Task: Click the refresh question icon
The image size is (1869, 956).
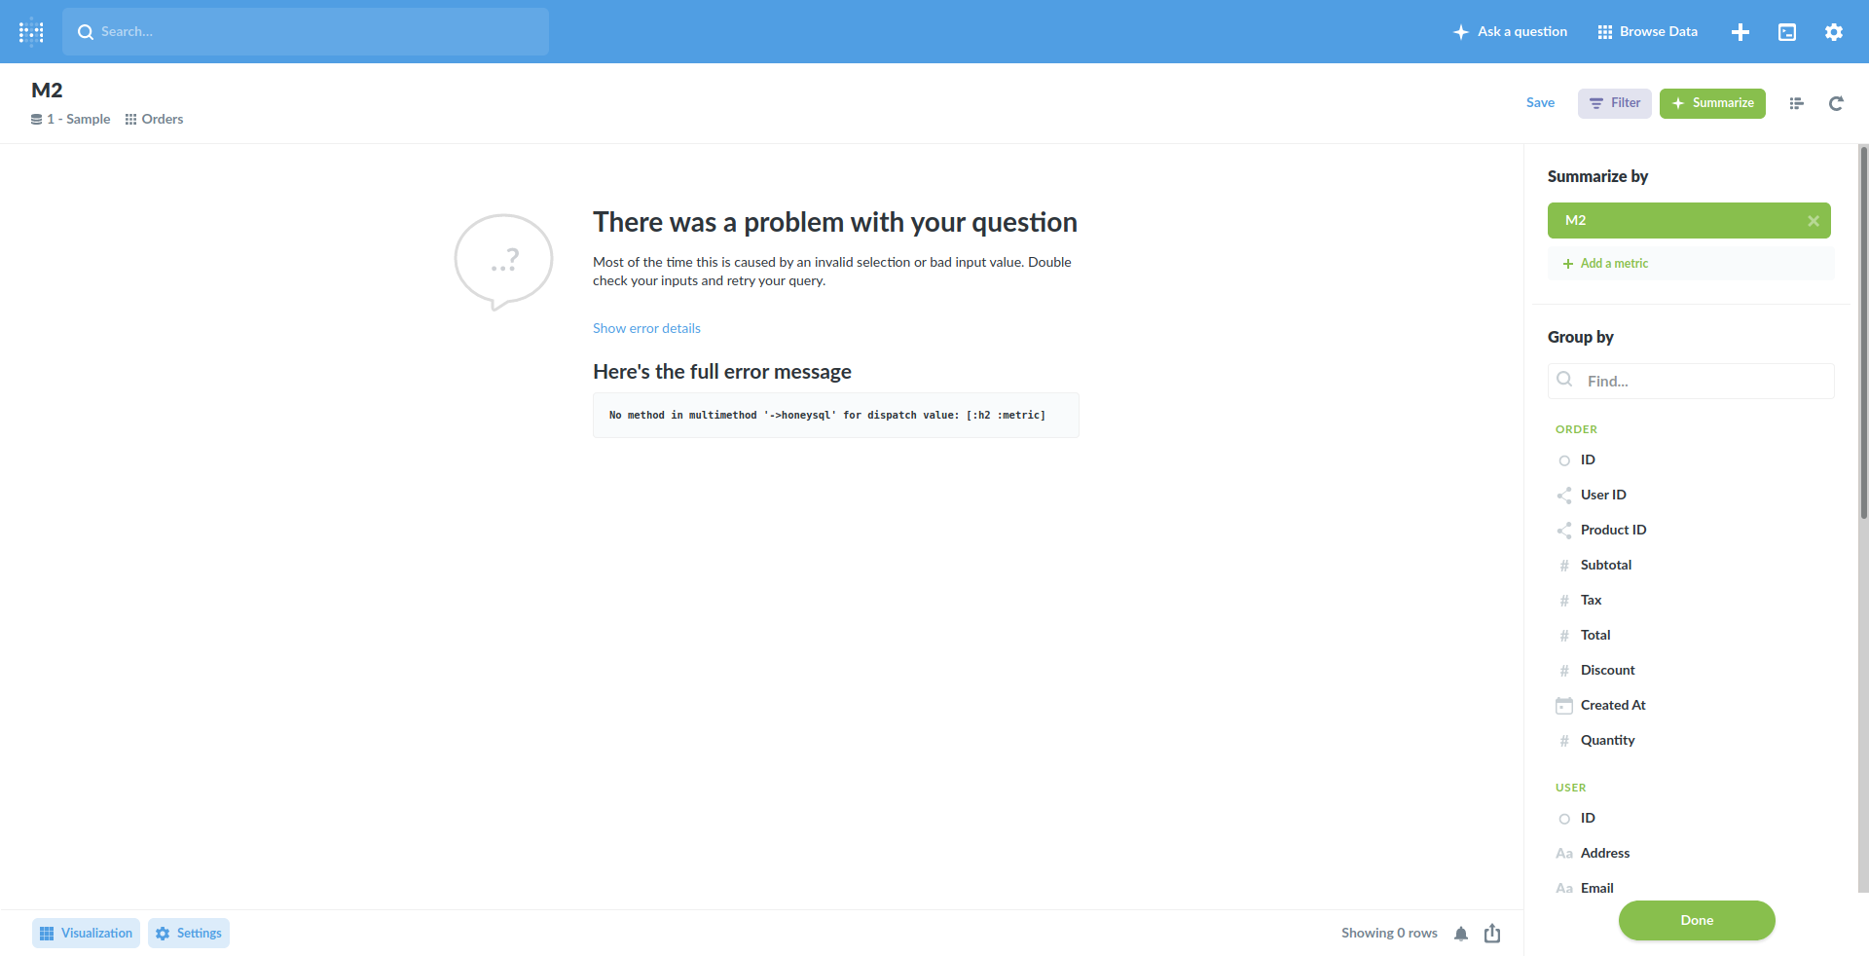Action: pyautogui.click(x=1836, y=103)
